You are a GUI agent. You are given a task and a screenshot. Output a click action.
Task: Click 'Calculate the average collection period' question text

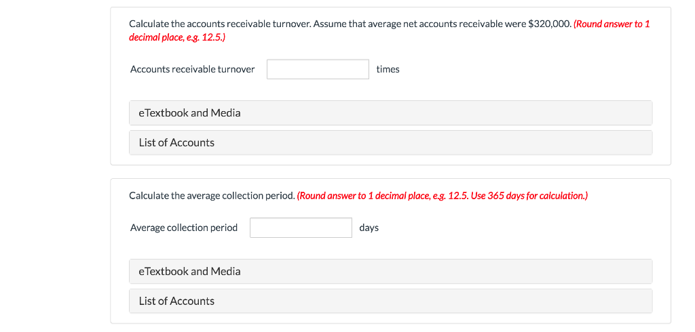point(212,196)
